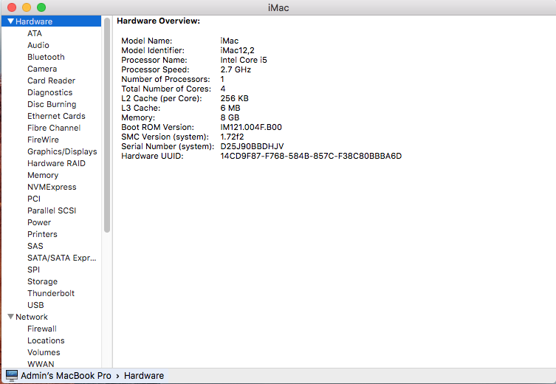Select Power in the sidebar

coord(39,222)
